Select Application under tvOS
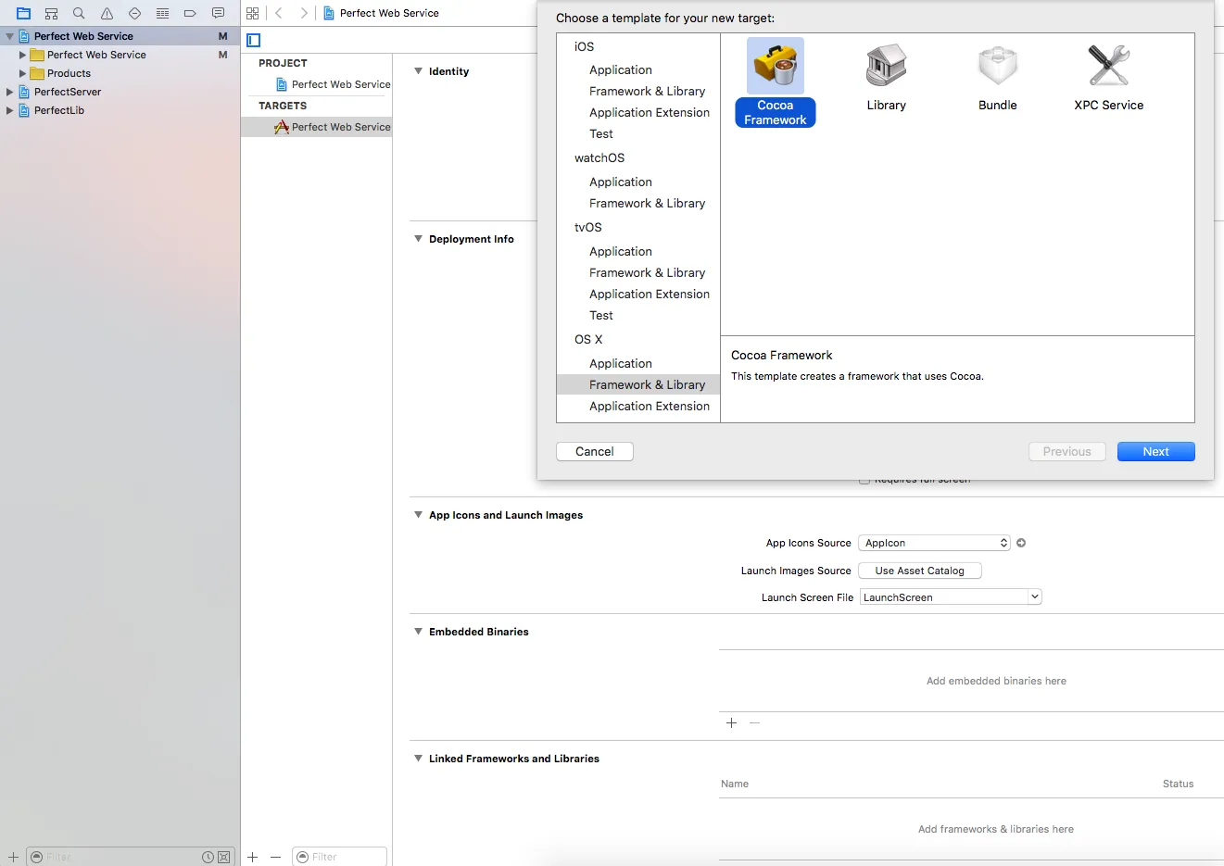The height and width of the screenshot is (866, 1224). point(621,251)
